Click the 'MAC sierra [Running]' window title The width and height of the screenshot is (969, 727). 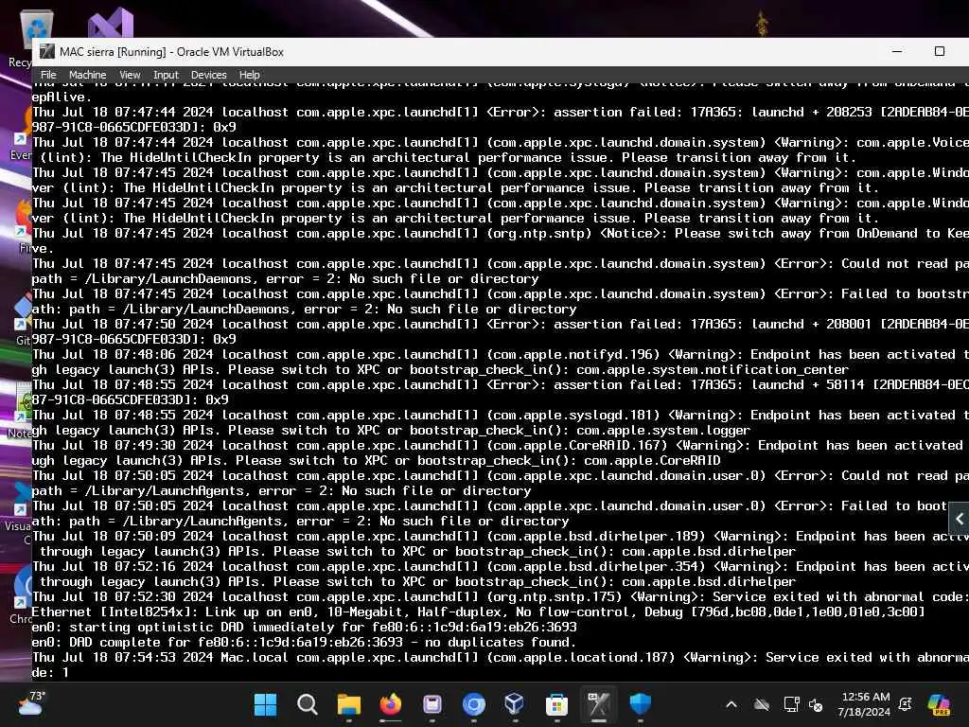click(x=171, y=52)
